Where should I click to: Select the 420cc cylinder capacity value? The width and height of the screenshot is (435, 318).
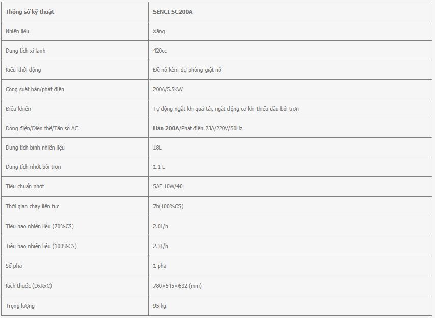pos(160,51)
